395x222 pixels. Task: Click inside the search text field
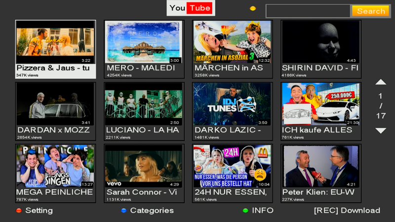pos(308,11)
